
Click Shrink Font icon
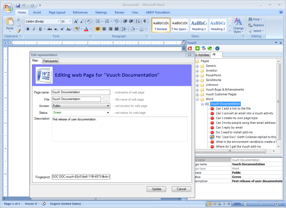pos(82,21)
